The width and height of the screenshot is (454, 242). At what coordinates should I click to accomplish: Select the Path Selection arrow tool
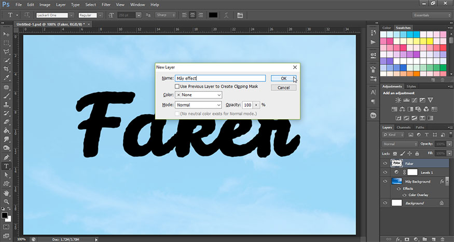click(6, 175)
